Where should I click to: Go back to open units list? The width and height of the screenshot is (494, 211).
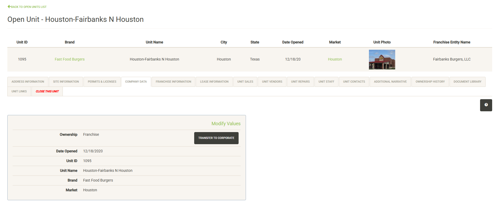(27, 7)
